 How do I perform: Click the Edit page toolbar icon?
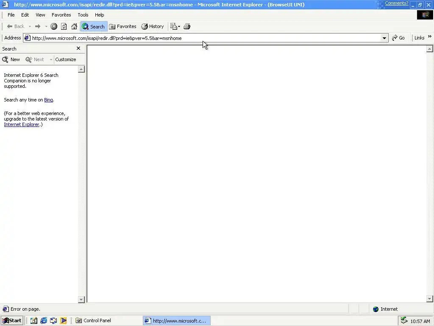[x=173, y=26]
